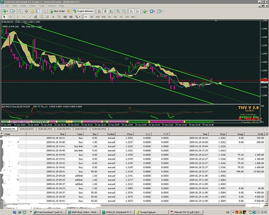The image size is (269, 215).
Task: Toggle the Navigator folder-star icon
Action: pos(32,11)
